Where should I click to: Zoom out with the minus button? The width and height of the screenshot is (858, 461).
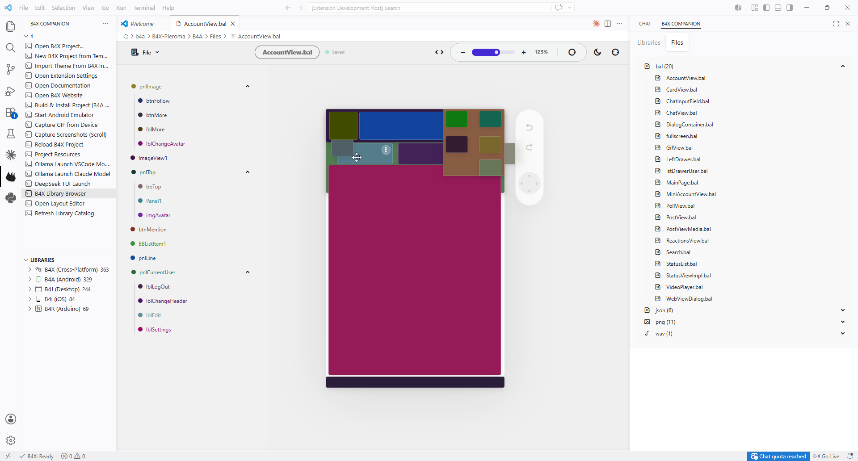tap(463, 52)
